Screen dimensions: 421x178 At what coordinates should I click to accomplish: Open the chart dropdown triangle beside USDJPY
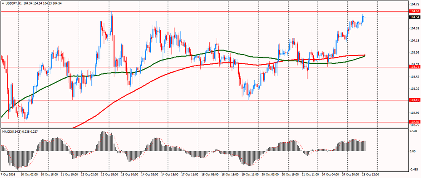coord(3,3)
